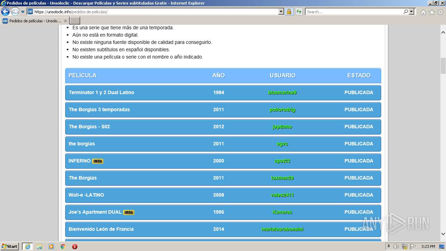Open user marialaurabonzini profile link

(x=283, y=229)
